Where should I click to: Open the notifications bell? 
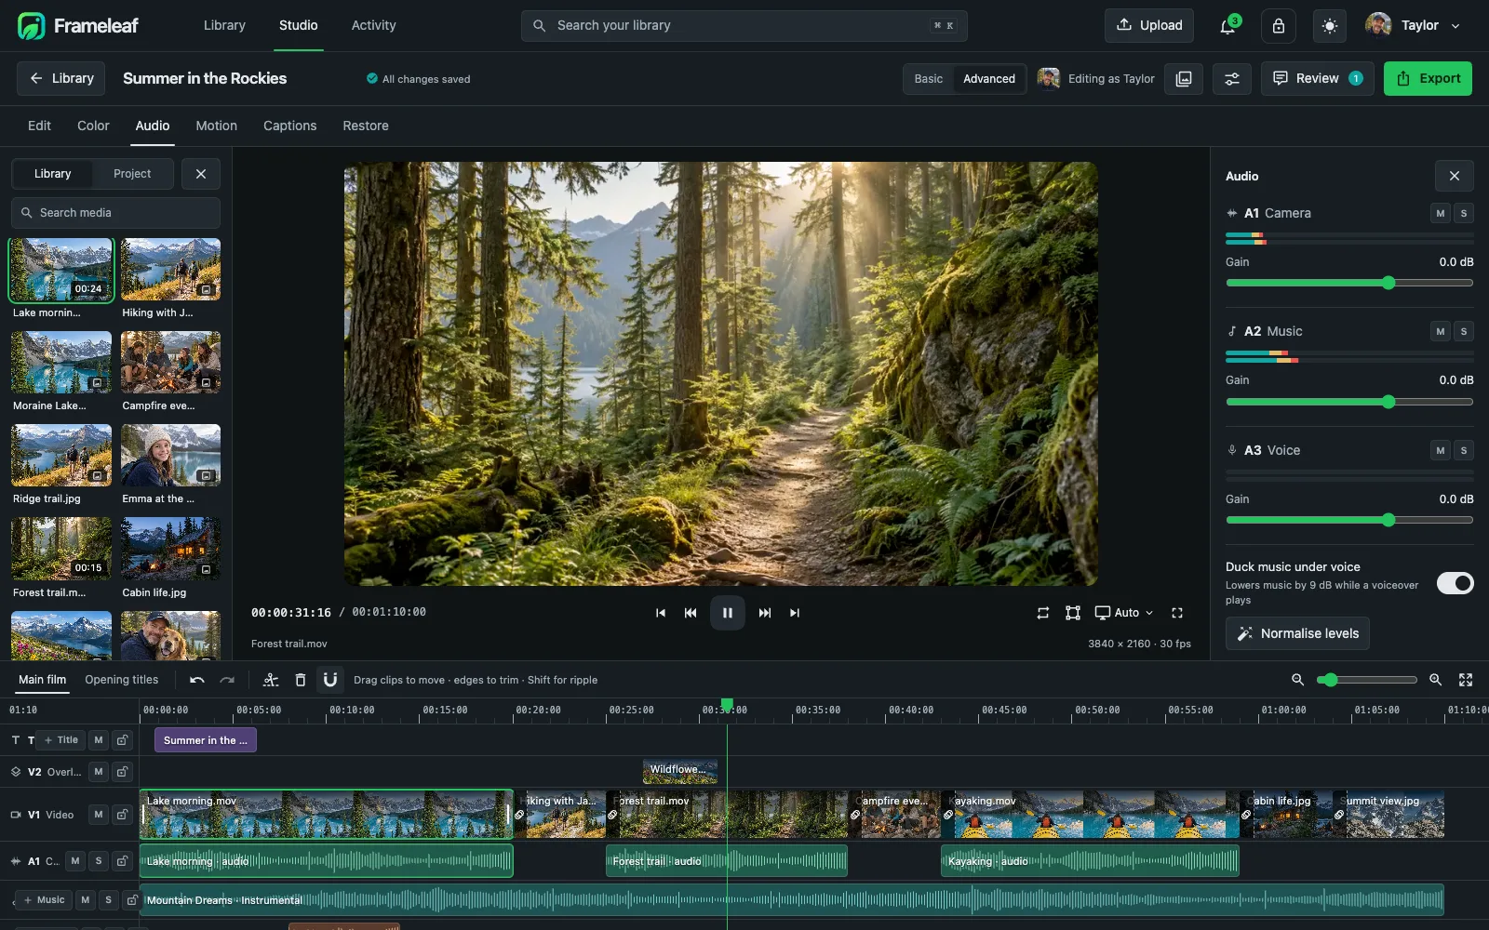1227,26
